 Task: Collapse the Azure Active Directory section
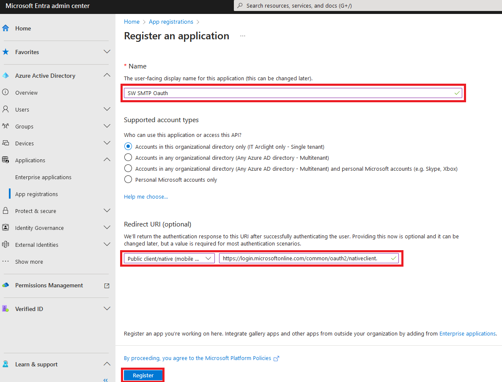point(107,75)
